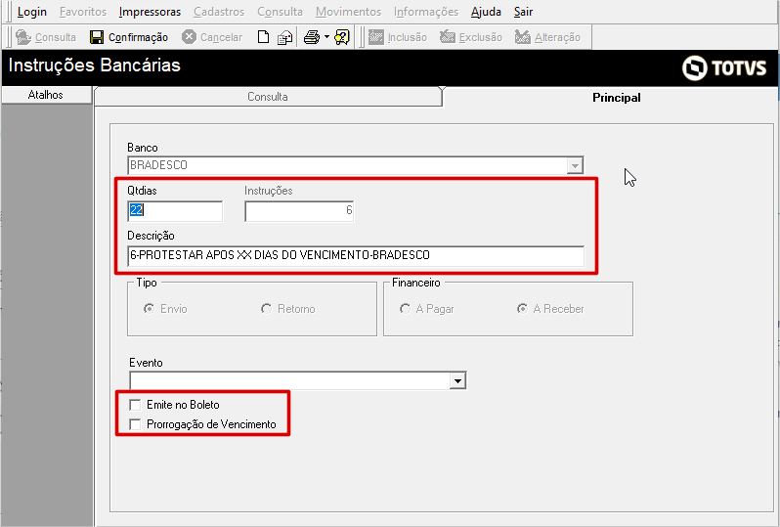Viewport: 780px width, 527px height.
Task: Click the Evento combo box field
Action: click(x=297, y=380)
